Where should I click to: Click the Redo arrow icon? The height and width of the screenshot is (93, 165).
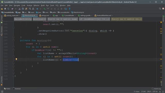[15, 9]
